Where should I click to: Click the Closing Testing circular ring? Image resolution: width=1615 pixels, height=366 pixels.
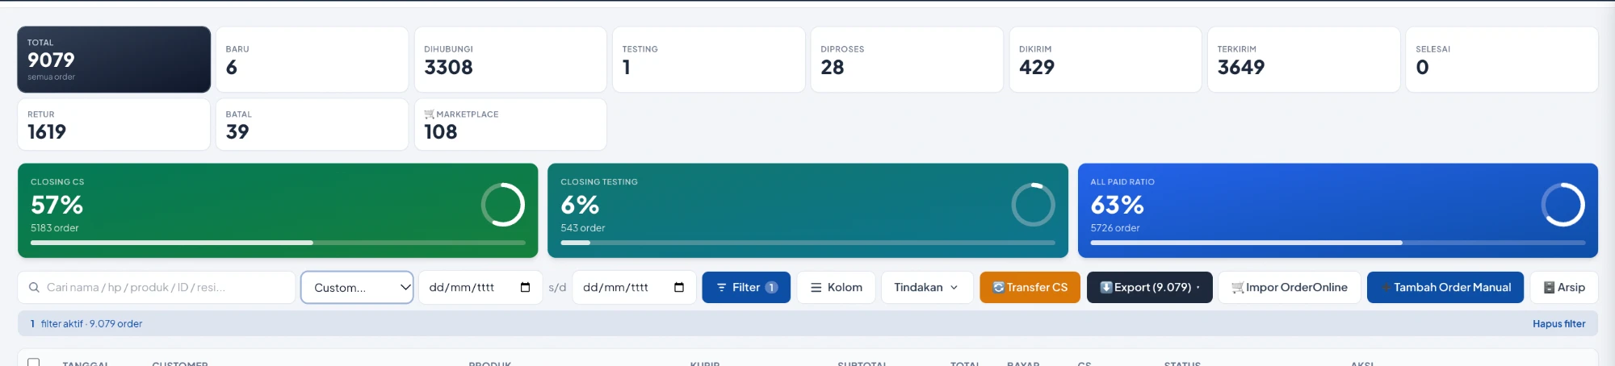point(1034,205)
